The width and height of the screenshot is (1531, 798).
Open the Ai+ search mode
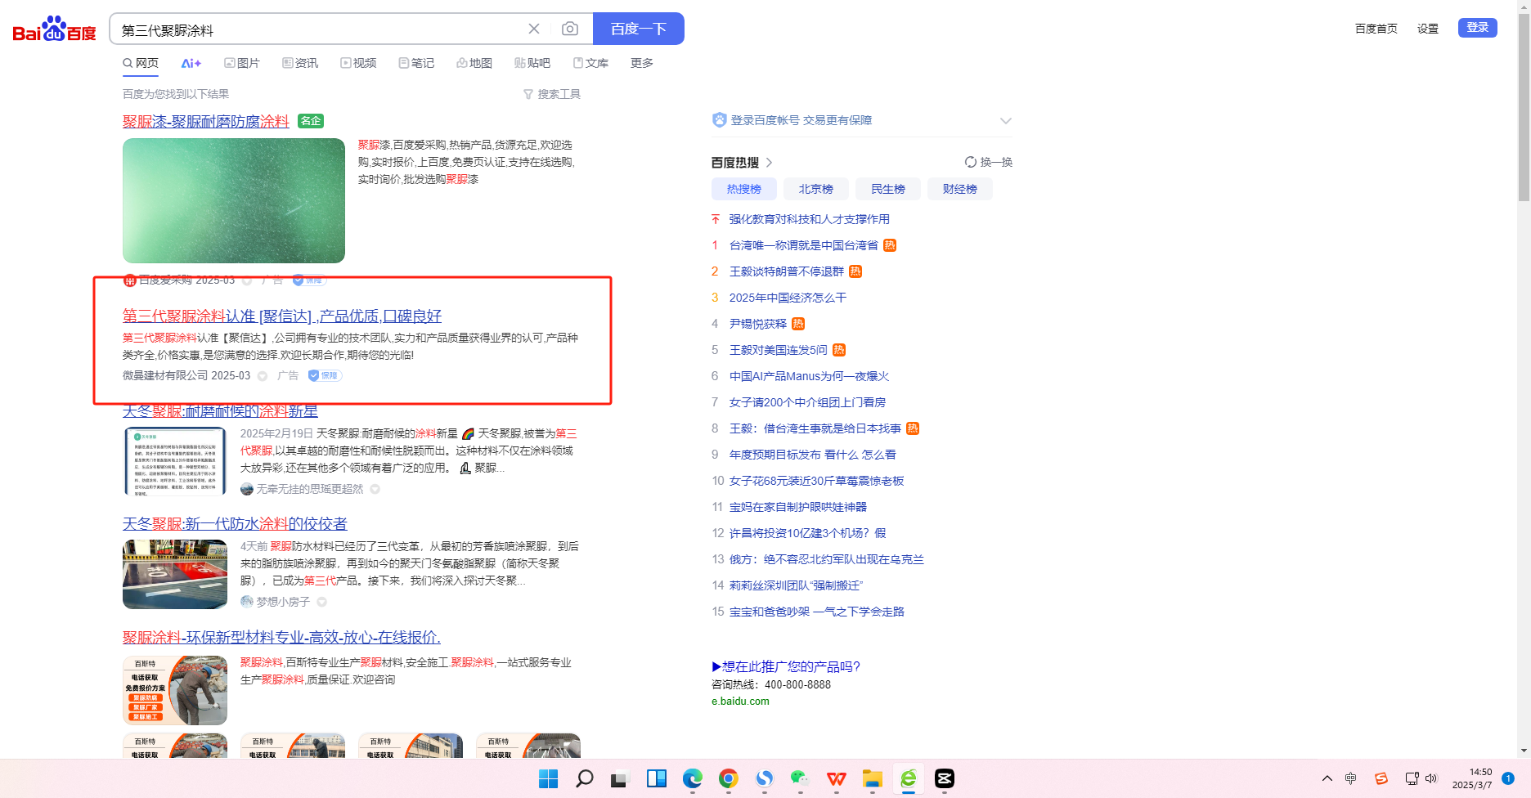coord(191,63)
